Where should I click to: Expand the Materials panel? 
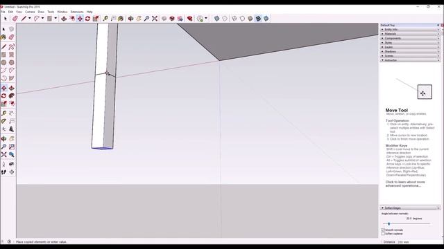coord(410,34)
